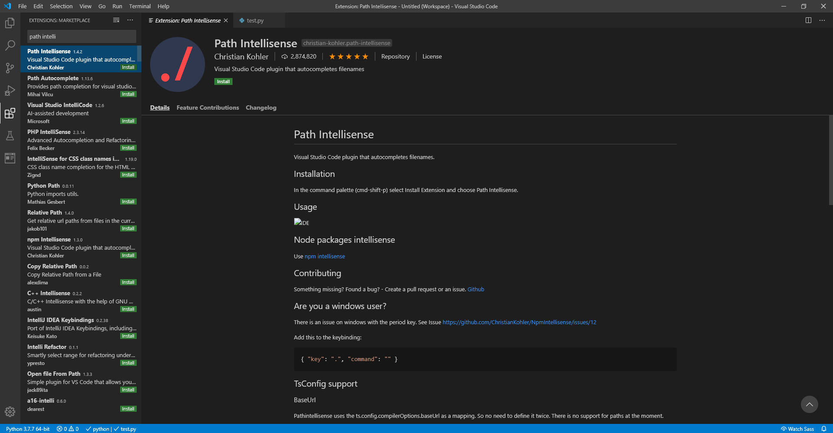Open the Github link under Contributing
The image size is (833, 433).
pos(476,289)
